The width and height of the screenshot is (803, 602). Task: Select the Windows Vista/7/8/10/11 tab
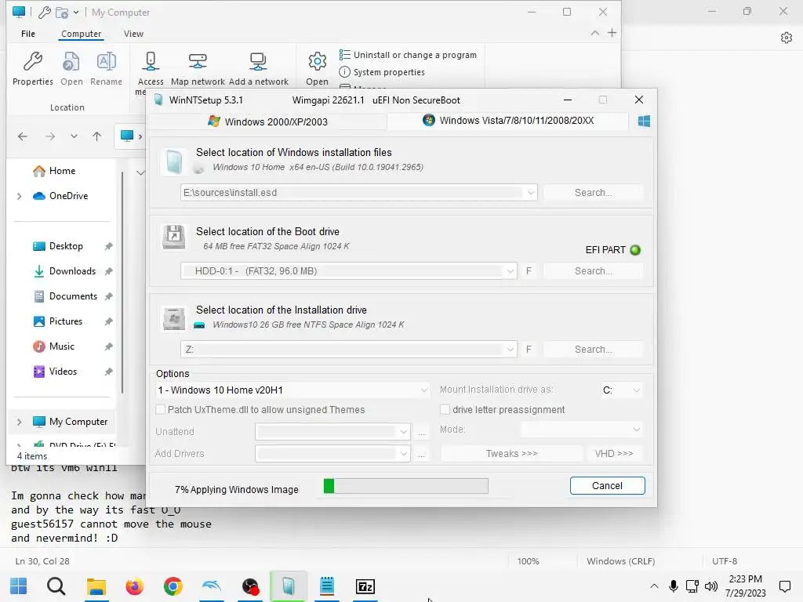coord(507,121)
